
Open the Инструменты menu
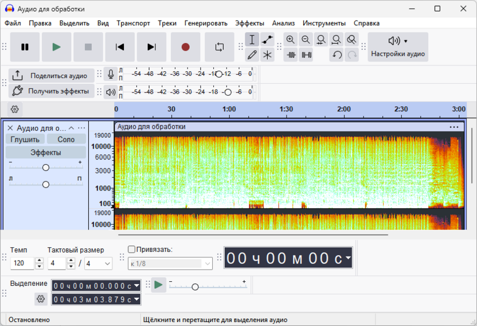tap(324, 23)
